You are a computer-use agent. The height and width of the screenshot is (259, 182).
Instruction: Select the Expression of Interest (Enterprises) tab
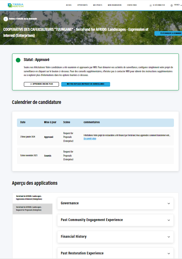coord(32,198)
